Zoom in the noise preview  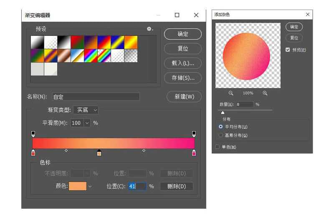(x=265, y=93)
